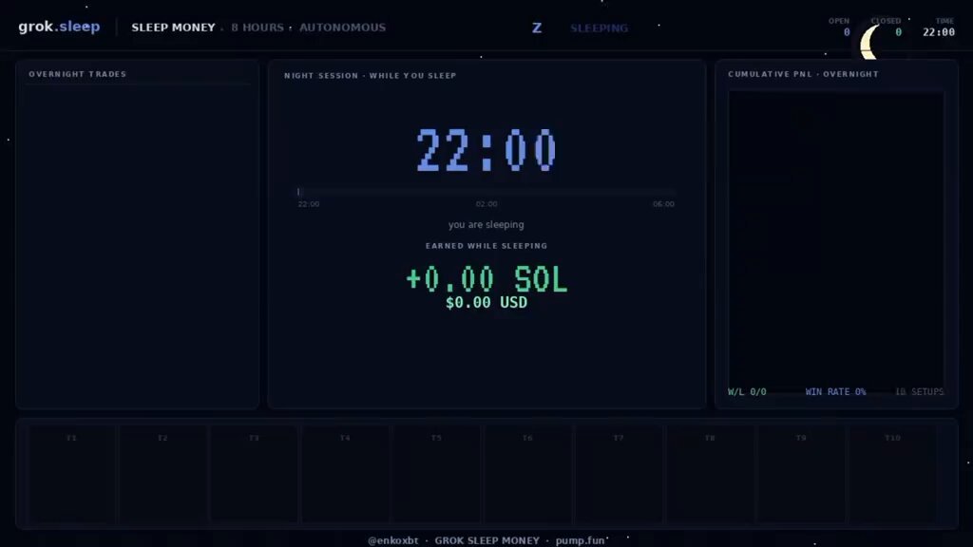Click the Z sleep icon
The height and width of the screenshot is (547, 973).
point(537,28)
